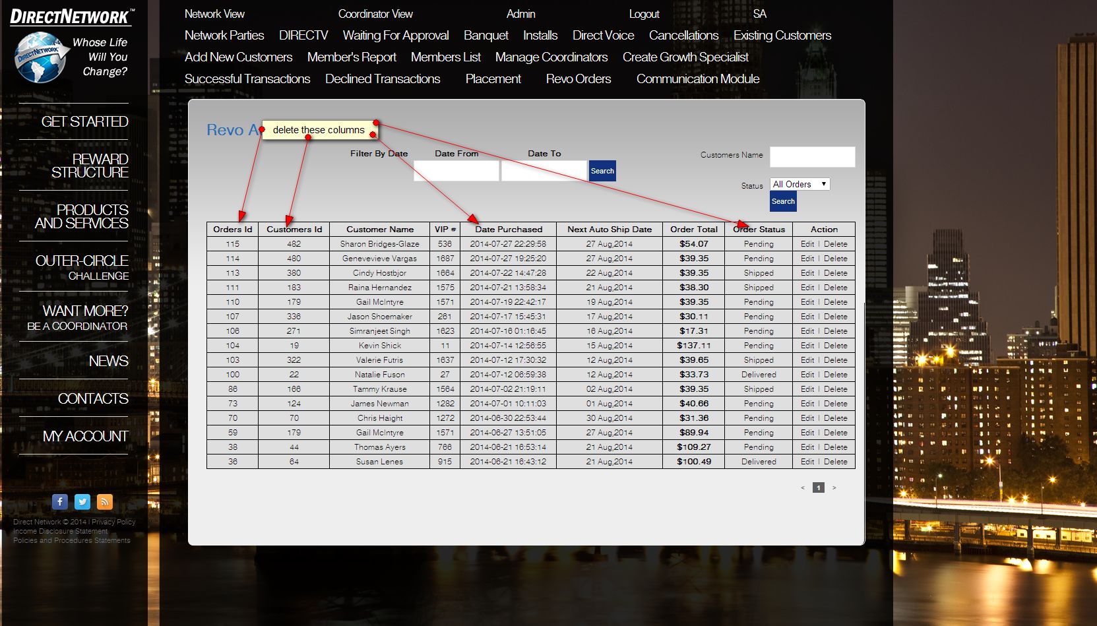
Task: Go to Network Parties
Action: pos(224,36)
